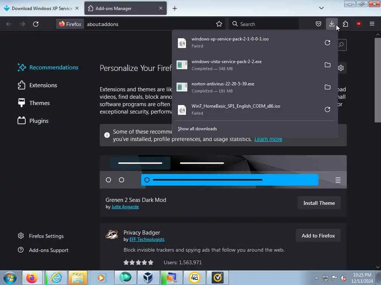Toggle the Downloads toolbar button
The image size is (381, 285).
332,24
